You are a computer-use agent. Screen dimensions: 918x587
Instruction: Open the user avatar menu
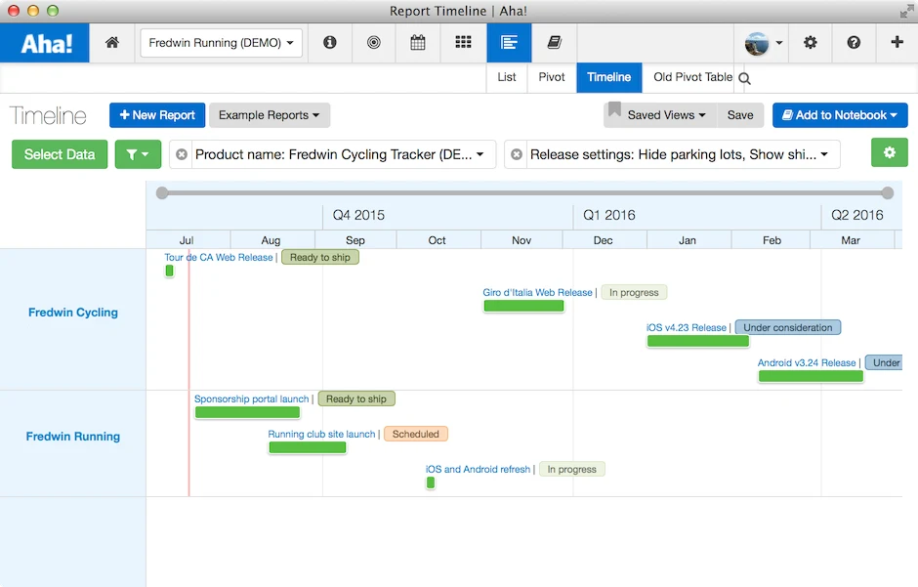tap(763, 43)
